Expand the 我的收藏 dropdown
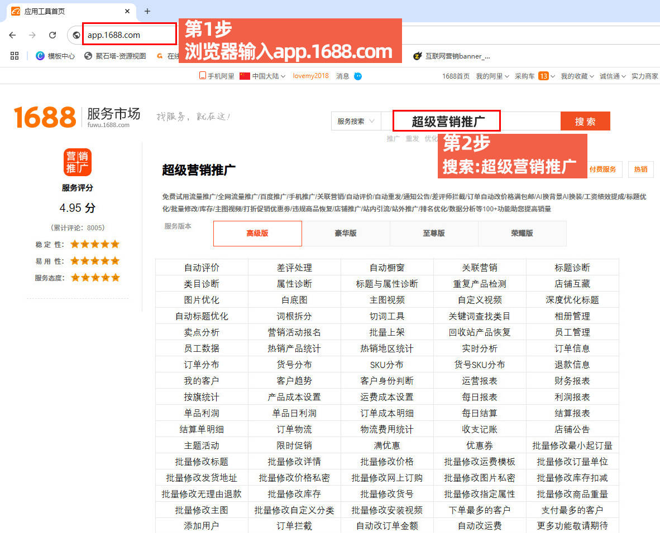660x533 pixels. point(577,76)
